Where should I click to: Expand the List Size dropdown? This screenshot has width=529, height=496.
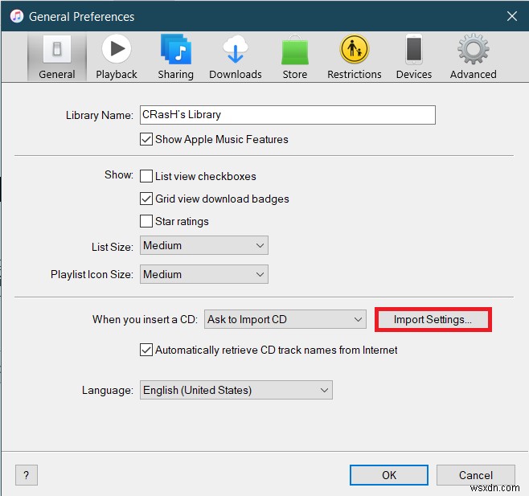(x=204, y=245)
